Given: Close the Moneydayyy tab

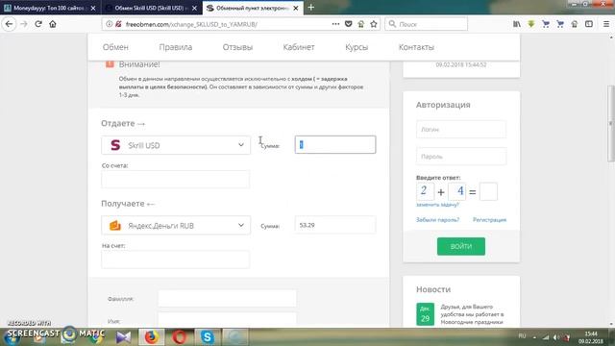Looking at the screenshot, I should [x=93, y=8].
